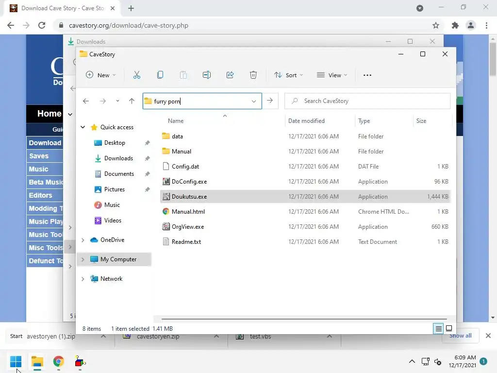Open the Home menu on the website
Image resolution: width=497 pixels, height=373 pixels.
49,114
